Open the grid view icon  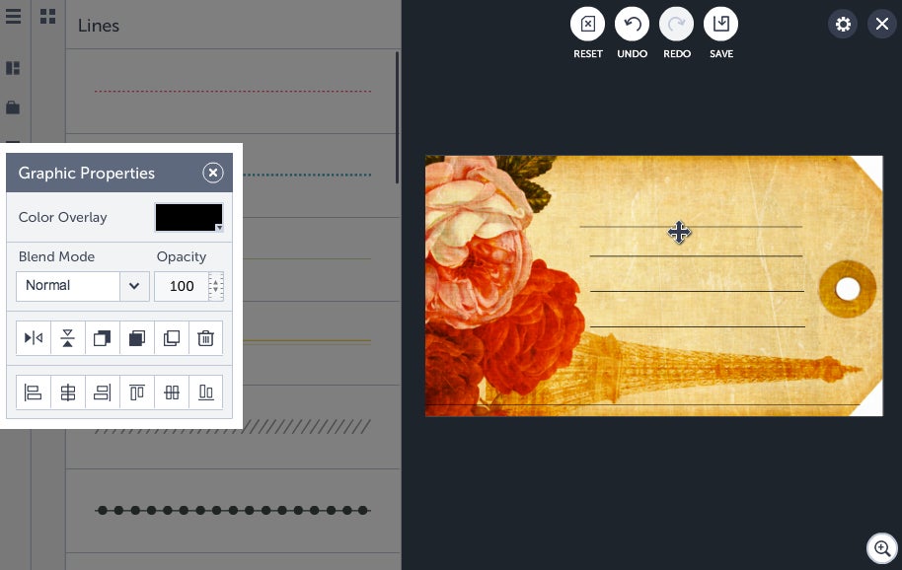click(x=47, y=16)
